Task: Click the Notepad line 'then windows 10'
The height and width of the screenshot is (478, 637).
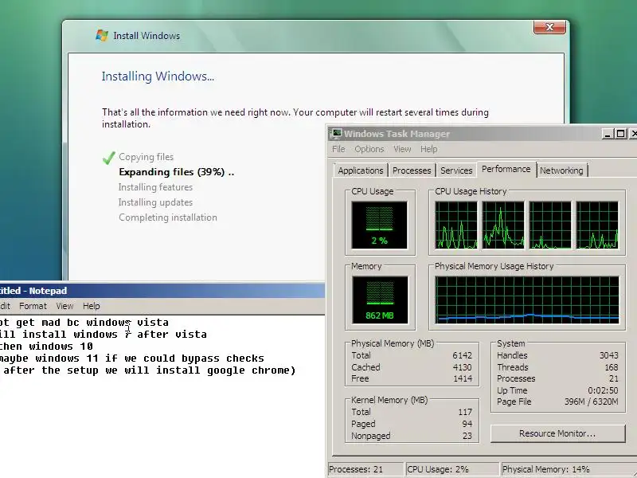Action: (x=46, y=347)
